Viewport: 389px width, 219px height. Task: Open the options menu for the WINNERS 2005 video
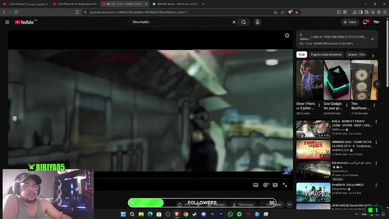[376, 142]
